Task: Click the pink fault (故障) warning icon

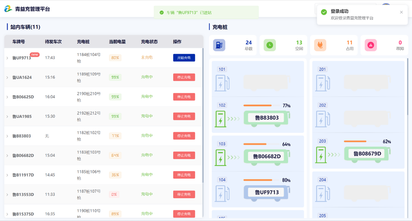Action: (371, 45)
